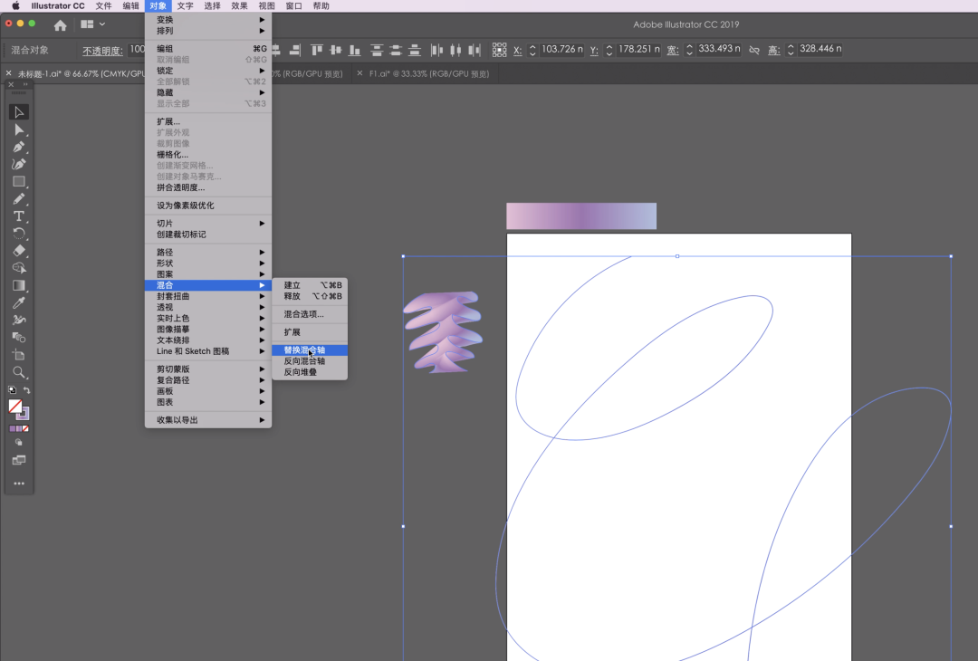Select the Rectangle shape tool

click(x=19, y=181)
